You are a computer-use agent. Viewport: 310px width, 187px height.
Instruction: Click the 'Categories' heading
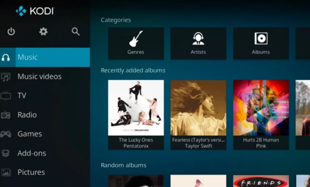(x=116, y=20)
